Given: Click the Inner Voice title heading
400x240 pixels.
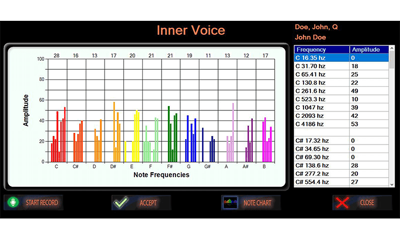Looking at the screenshot, I should pos(191,30).
